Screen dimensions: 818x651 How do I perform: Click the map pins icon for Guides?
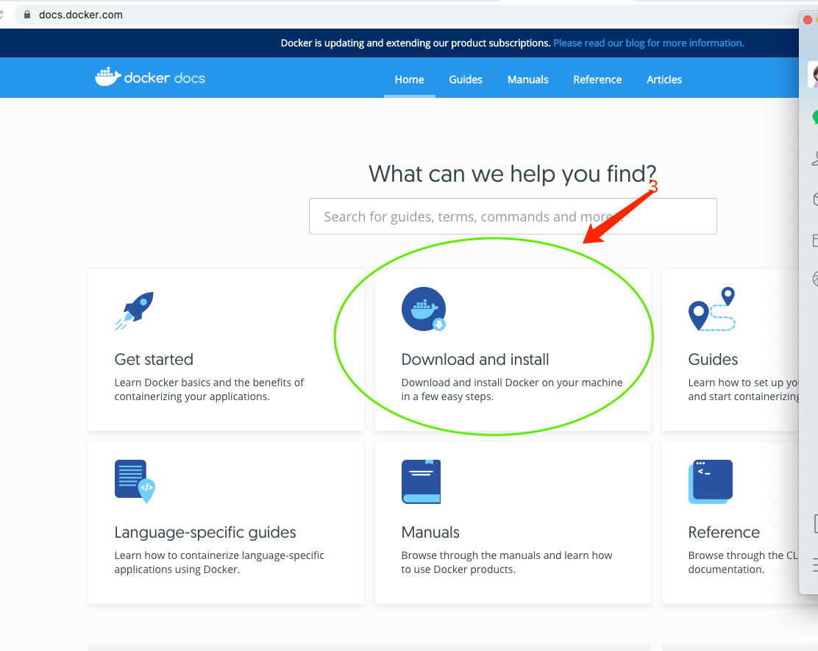click(712, 309)
